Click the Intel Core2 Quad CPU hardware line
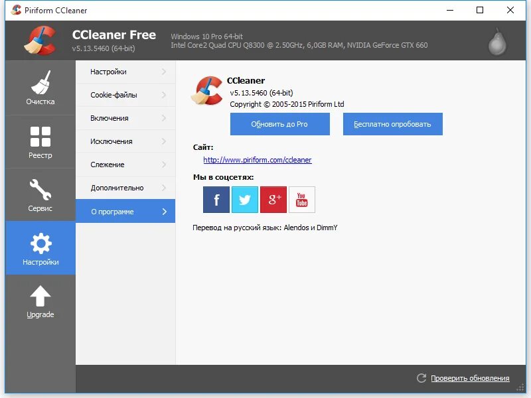531x398 pixels. pos(299,45)
